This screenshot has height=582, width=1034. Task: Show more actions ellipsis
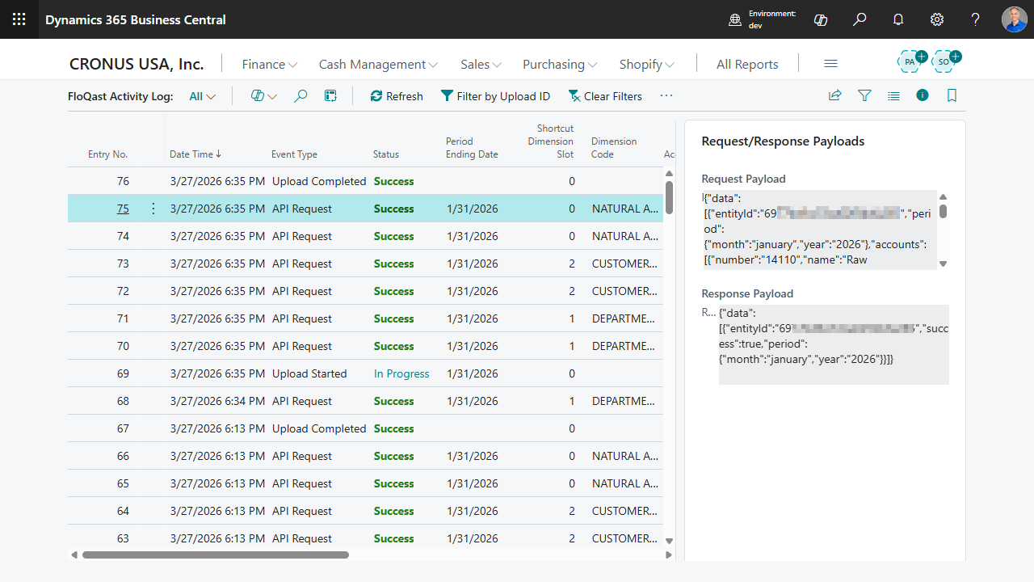[x=666, y=95]
